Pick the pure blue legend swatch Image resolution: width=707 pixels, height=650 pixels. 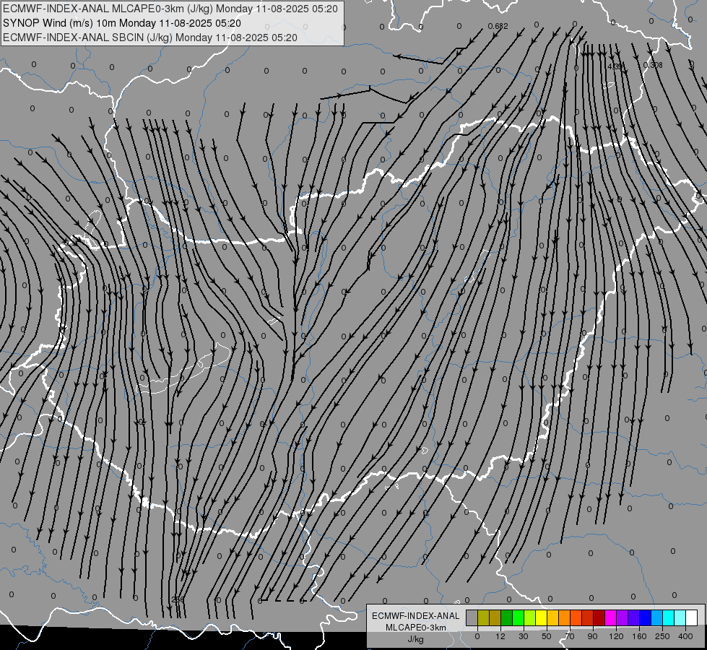[x=645, y=617]
